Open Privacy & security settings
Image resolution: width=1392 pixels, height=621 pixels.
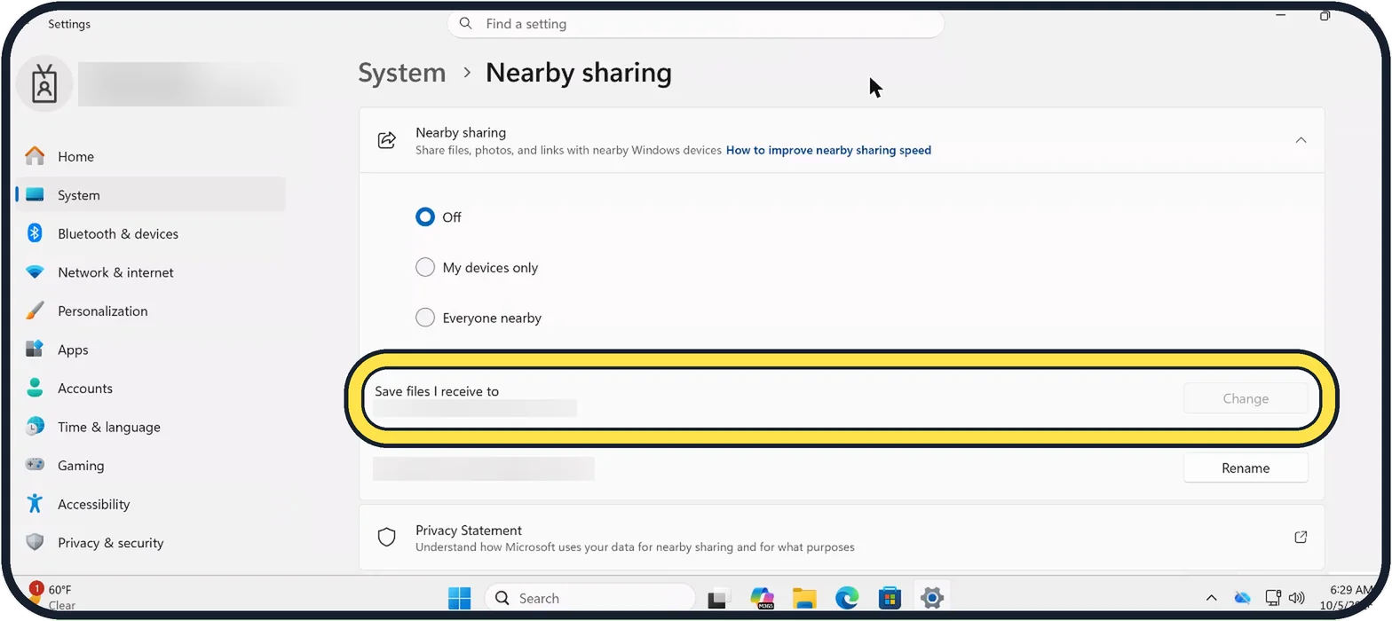(150, 542)
